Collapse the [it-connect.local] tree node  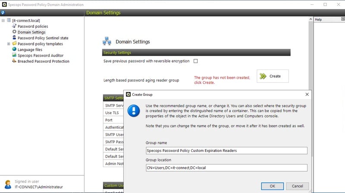[x=3, y=20]
